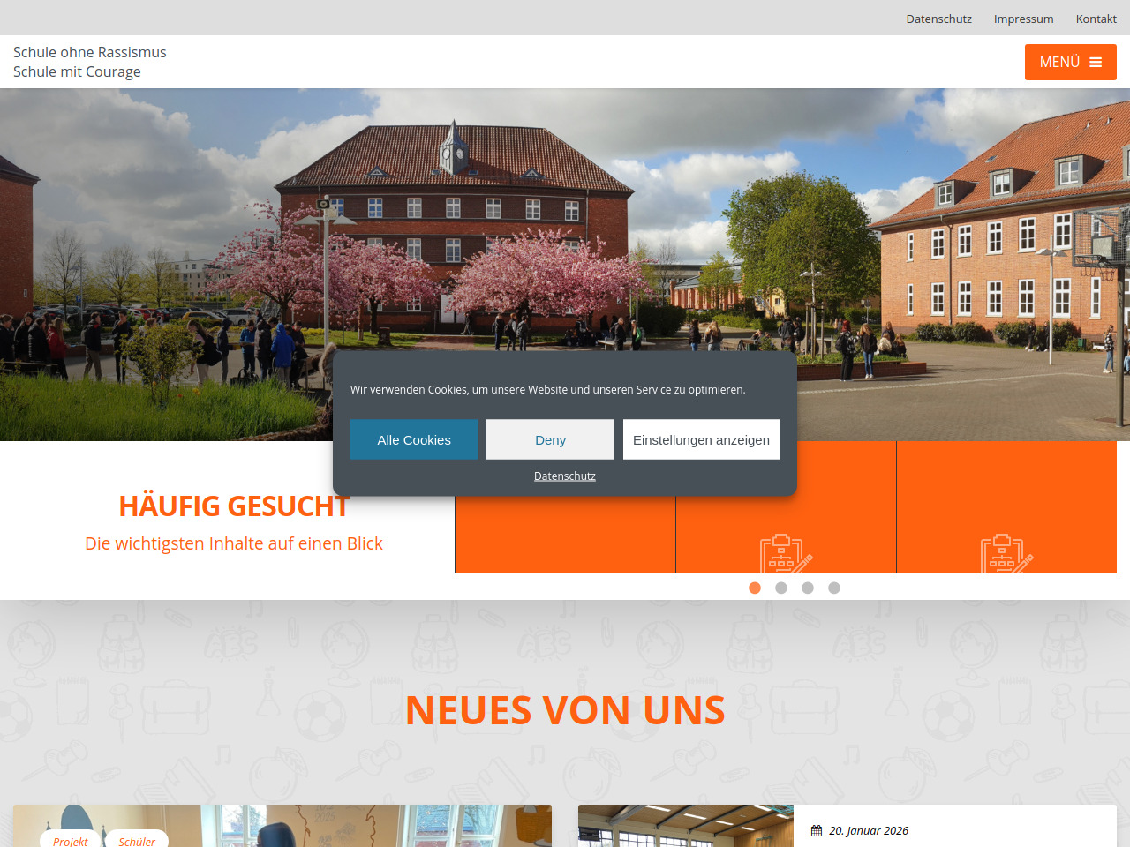Accept all cookies with Alle Cookies
Screen dimensions: 1130x847
coord(414,439)
